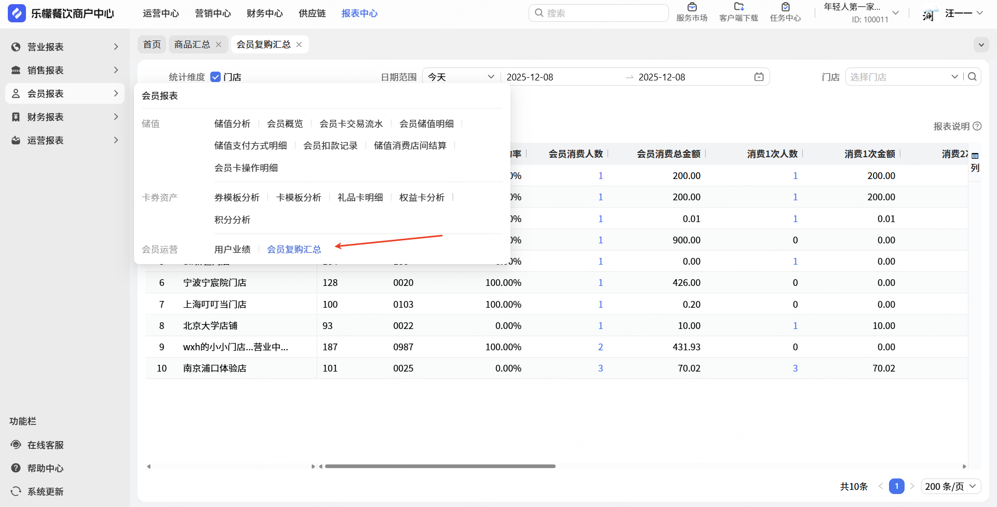Open the 任务中心 task center icon
Image resolution: width=997 pixels, height=507 pixels.
[785, 7]
